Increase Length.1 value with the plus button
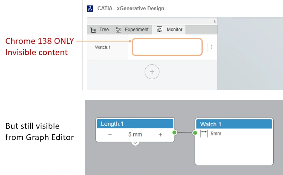The height and width of the screenshot is (175, 283). click(160, 135)
